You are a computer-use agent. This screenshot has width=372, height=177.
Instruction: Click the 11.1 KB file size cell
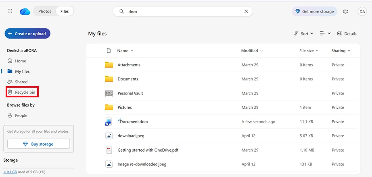306,121
